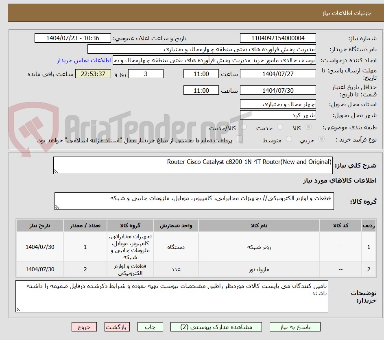Viewport: 384px width, 340px height.
Task: Click the خروج button
Action: click(x=84, y=327)
